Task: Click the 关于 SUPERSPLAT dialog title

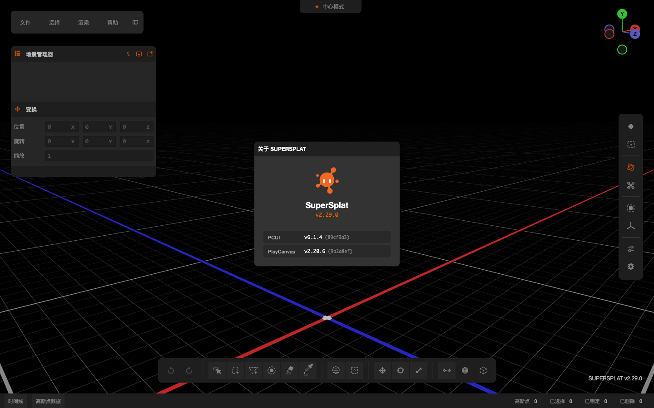Action: pos(282,149)
